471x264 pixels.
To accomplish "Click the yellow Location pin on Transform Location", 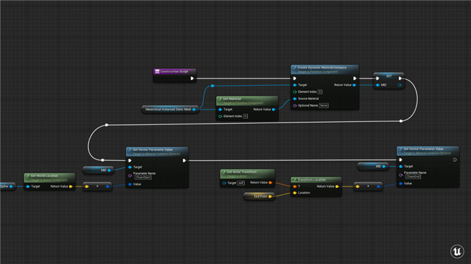I will pyautogui.click(x=295, y=193).
